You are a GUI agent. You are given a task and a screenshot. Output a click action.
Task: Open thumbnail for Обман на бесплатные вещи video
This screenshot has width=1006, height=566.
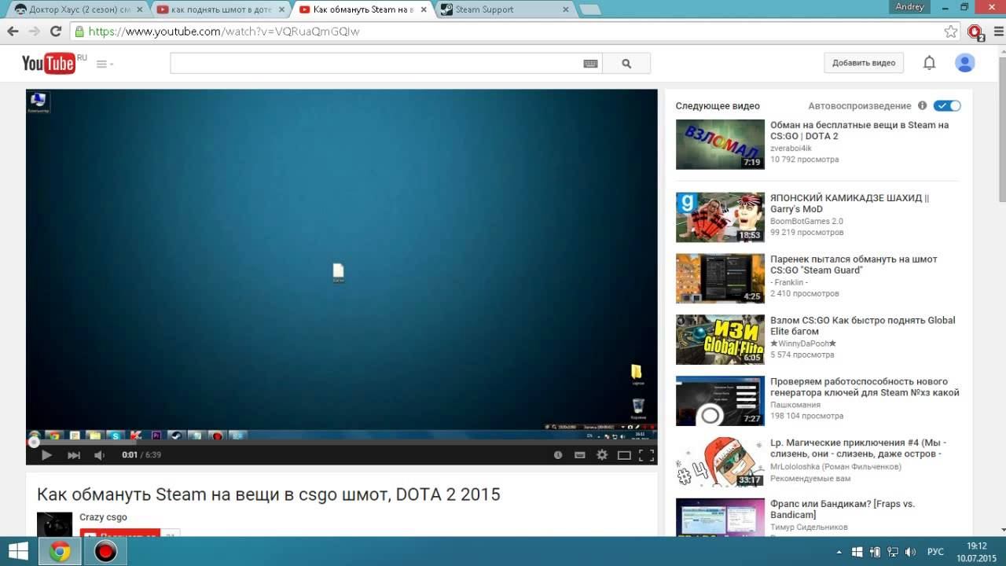(x=720, y=144)
